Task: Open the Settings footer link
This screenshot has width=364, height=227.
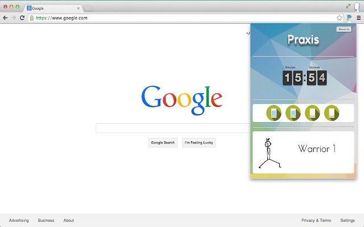Action: click(x=348, y=220)
